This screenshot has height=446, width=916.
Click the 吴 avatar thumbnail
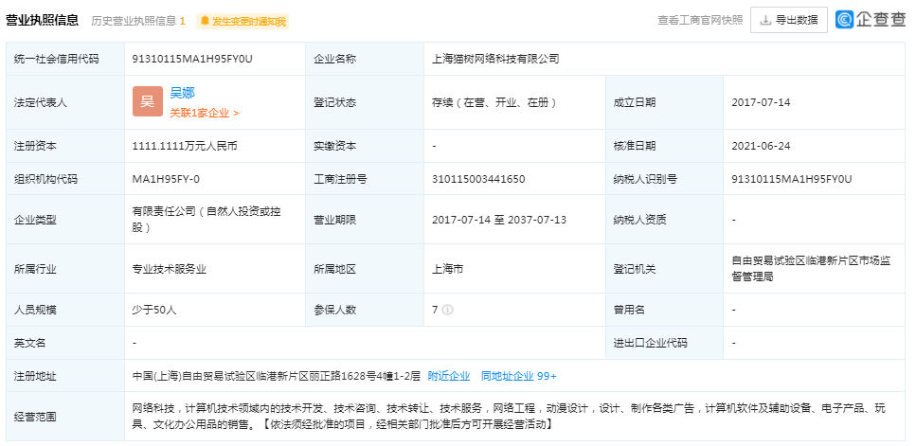[x=147, y=101]
